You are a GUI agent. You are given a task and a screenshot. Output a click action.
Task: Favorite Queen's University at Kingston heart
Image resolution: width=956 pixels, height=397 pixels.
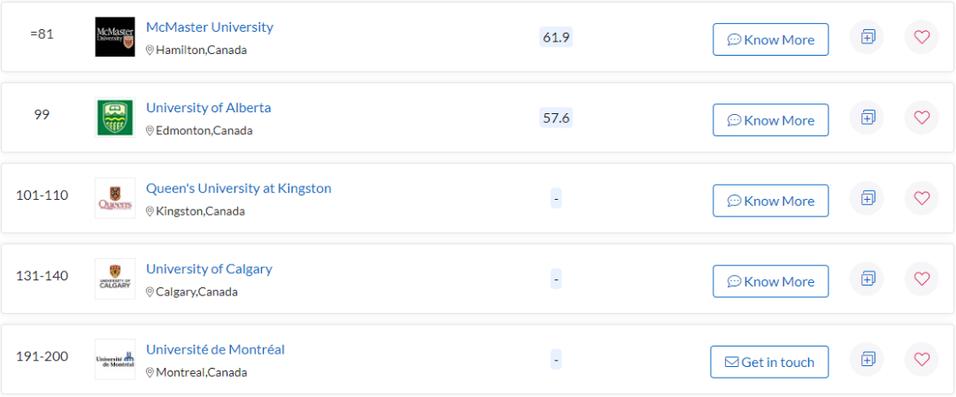coord(921,198)
